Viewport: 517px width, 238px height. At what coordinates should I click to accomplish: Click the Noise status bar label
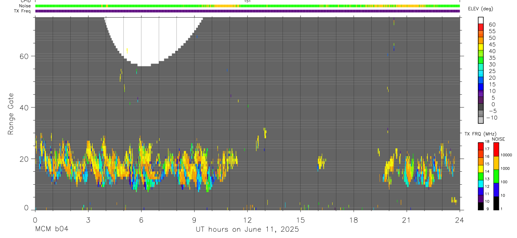(25, 6)
